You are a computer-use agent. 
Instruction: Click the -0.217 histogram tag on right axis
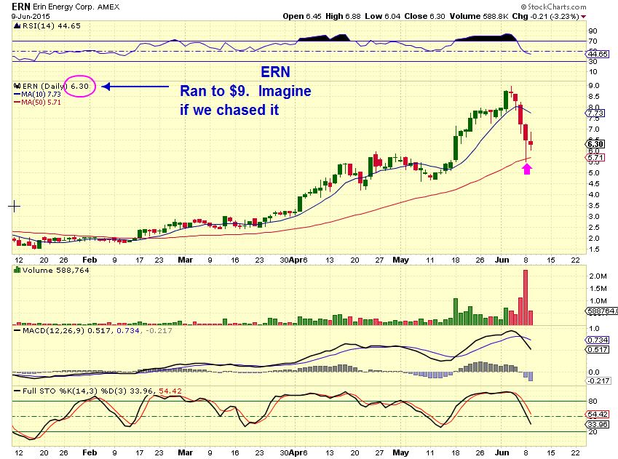[x=598, y=381]
